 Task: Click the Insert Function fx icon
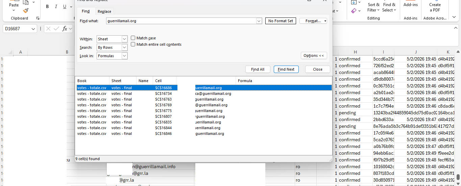65,29
